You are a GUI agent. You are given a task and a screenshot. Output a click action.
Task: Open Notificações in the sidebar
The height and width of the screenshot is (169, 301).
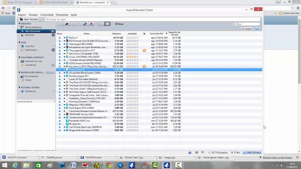[x=31, y=50]
